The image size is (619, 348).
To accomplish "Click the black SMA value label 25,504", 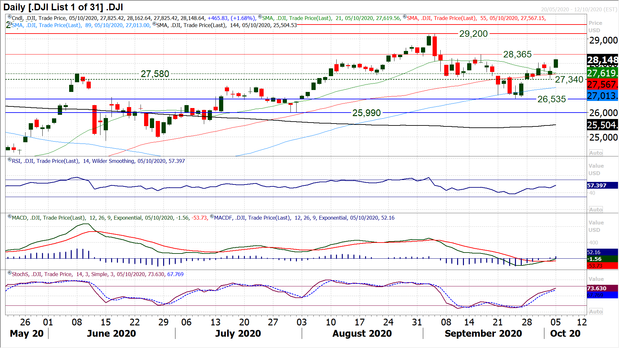I will tap(602, 125).
